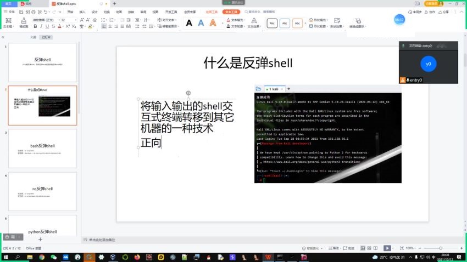Image resolution: width=467 pixels, height=262 pixels.
Task: Click the Windows Start button
Action: [5, 257]
